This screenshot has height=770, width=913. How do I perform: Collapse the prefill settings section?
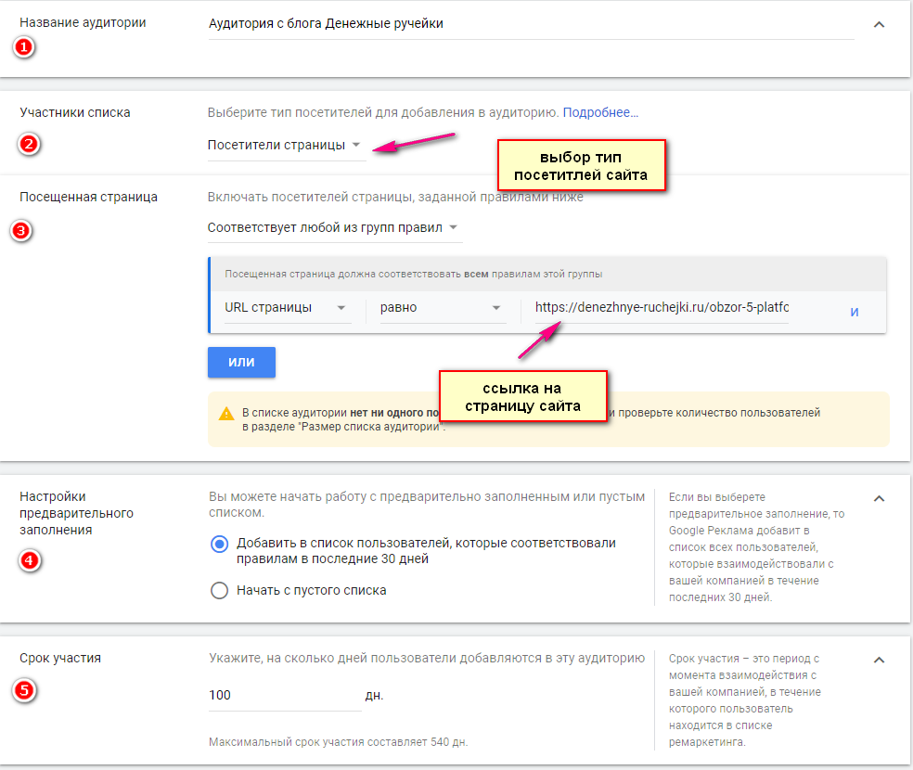click(x=880, y=498)
